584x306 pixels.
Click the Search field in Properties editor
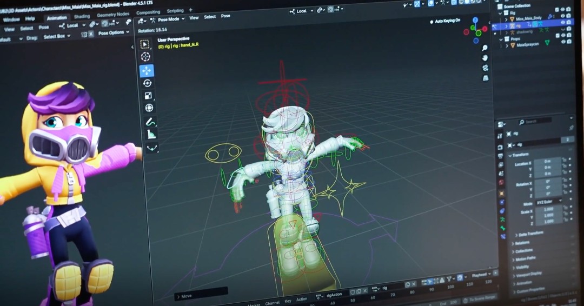[535, 121]
